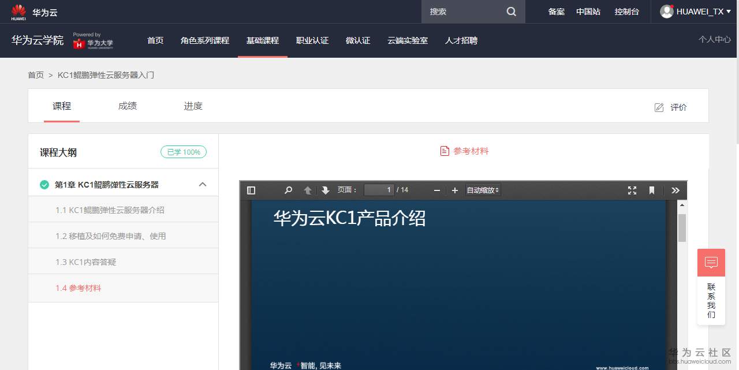Click the 参考材料 document icon
Image resolution: width=739 pixels, height=370 pixels.
445,151
